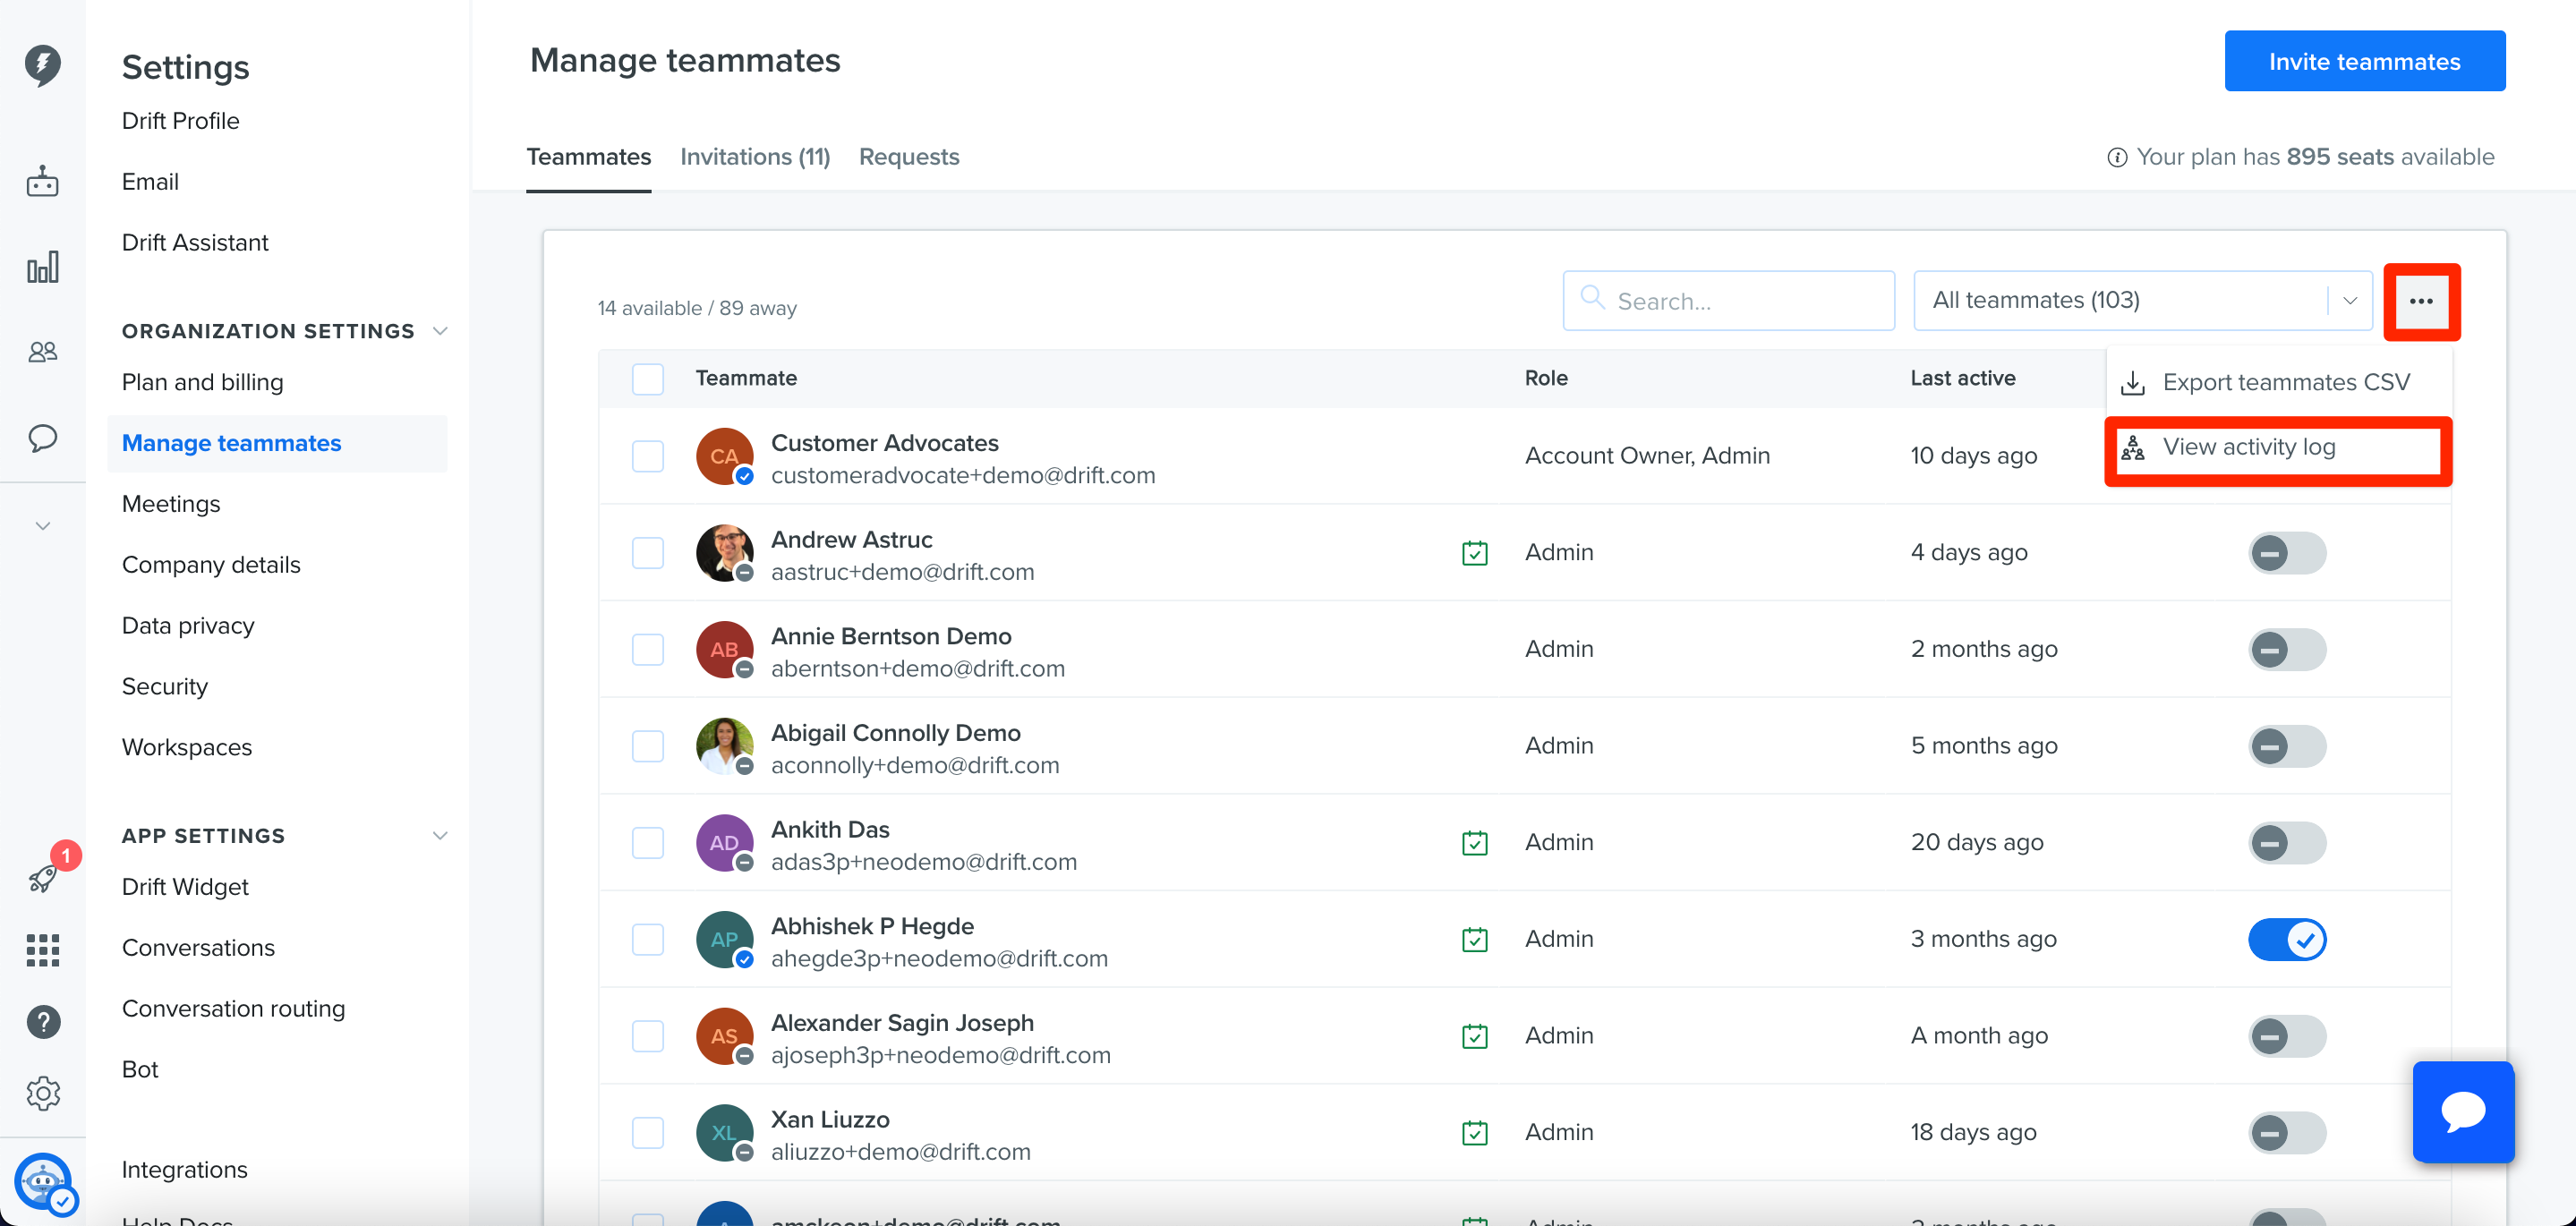
Task: Open the app grid icon in sidebar
Action: [42, 950]
